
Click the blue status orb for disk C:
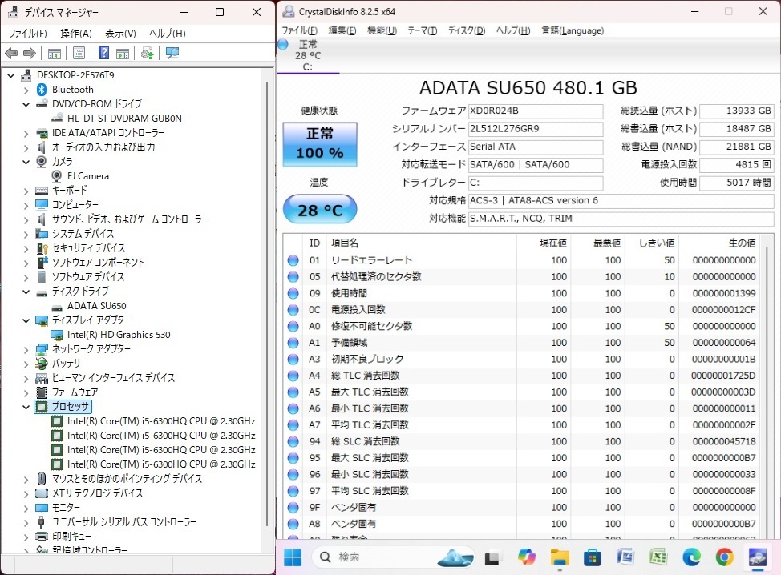point(283,45)
